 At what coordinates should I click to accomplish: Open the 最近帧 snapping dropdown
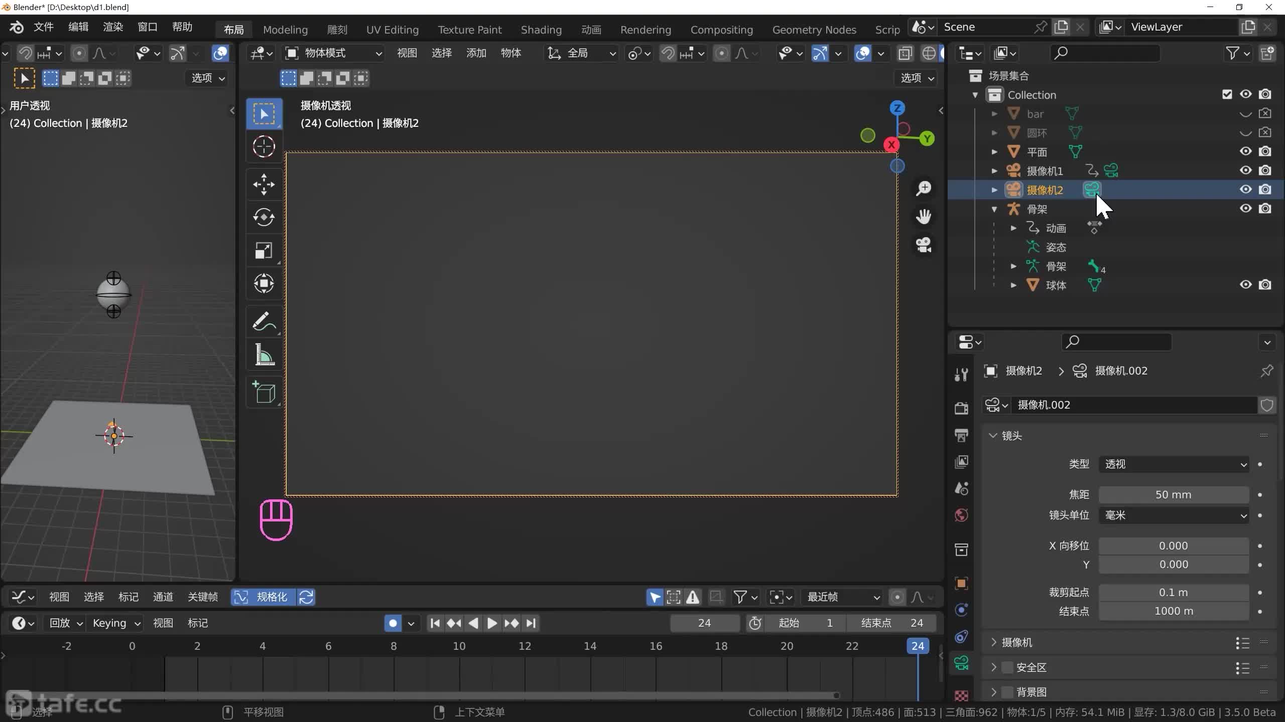842,597
